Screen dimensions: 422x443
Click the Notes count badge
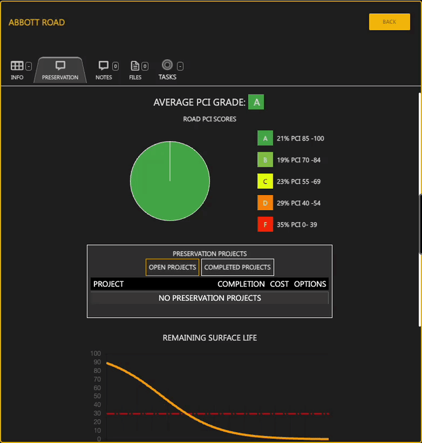click(x=115, y=66)
